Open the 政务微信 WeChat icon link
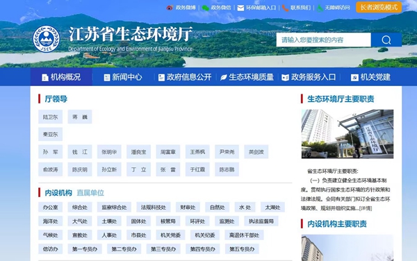The width and height of the screenshot is (417, 261). 206,8
